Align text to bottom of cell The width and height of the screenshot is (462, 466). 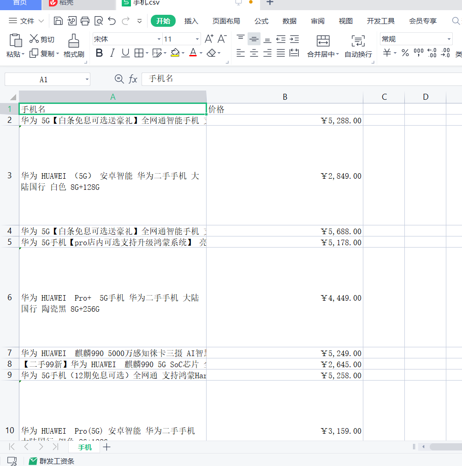267,40
